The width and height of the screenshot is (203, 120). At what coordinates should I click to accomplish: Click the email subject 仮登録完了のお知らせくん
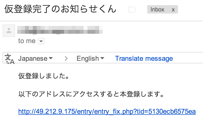[60, 9]
